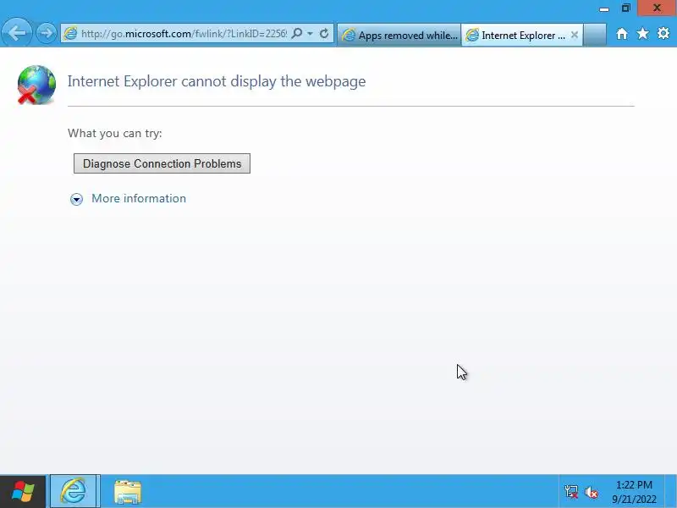This screenshot has width=677, height=508.
Task: Refresh the current page
Action: (x=324, y=33)
